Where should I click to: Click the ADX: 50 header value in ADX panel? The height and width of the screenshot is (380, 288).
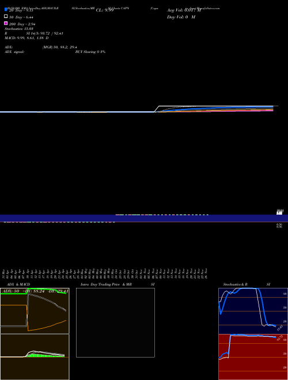coord(10,291)
